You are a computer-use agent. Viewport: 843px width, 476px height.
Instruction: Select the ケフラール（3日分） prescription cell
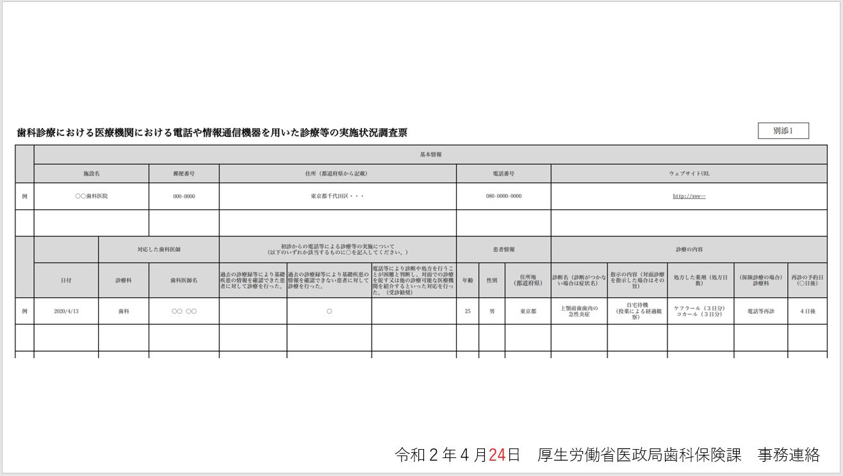click(x=701, y=311)
